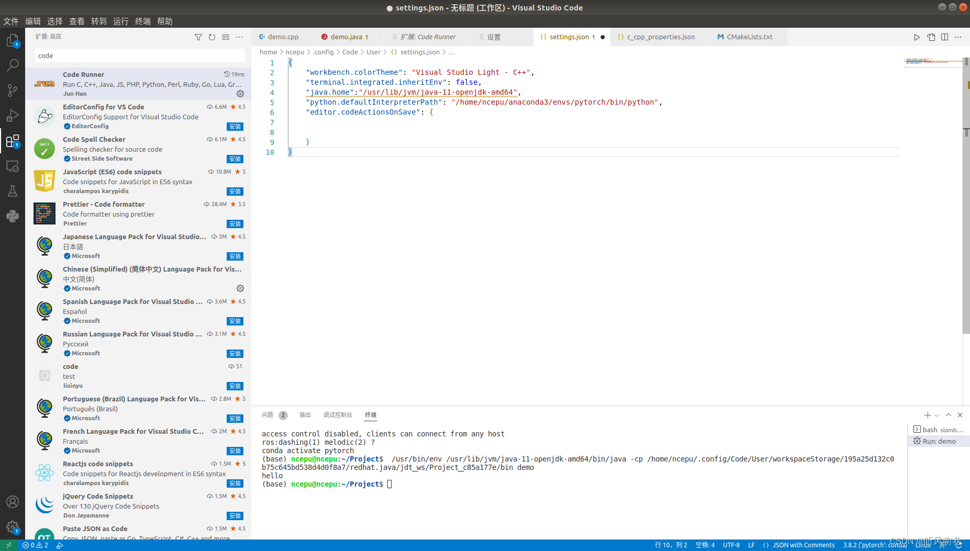Switch to the 输出 panel tab
970x551 pixels.
click(x=305, y=415)
